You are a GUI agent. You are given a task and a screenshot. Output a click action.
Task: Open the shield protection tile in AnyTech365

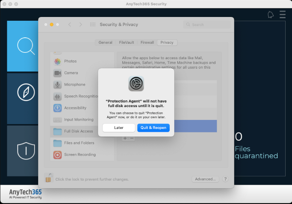click(22, 151)
